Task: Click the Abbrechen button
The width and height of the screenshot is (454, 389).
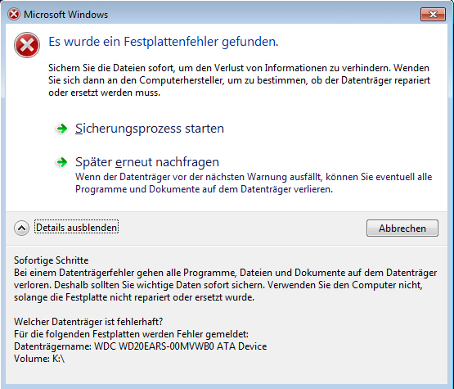Action: [402, 228]
